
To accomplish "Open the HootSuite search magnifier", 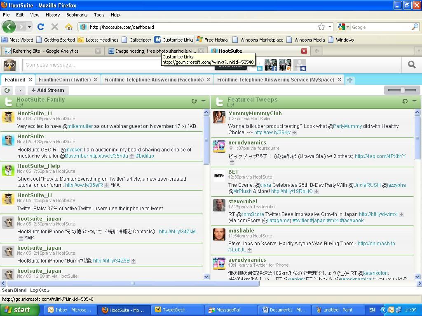I will tap(411, 65).
